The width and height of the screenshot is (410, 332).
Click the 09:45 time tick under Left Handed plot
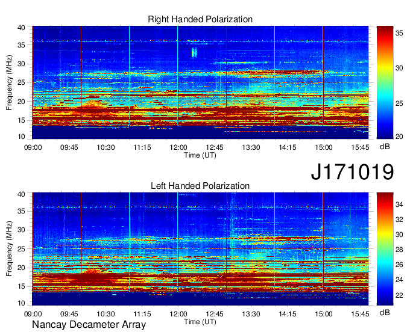coord(69,314)
